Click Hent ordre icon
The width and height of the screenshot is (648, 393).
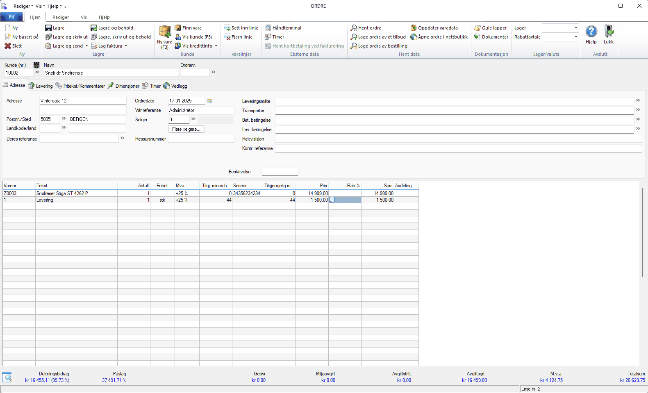click(354, 28)
